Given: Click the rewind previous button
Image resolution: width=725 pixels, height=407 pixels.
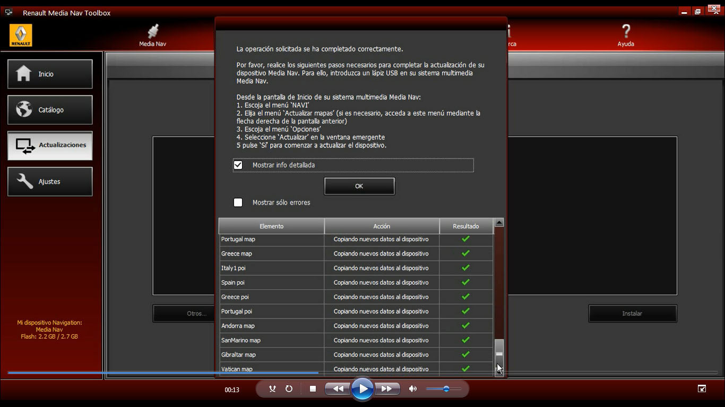Looking at the screenshot, I should (x=338, y=389).
